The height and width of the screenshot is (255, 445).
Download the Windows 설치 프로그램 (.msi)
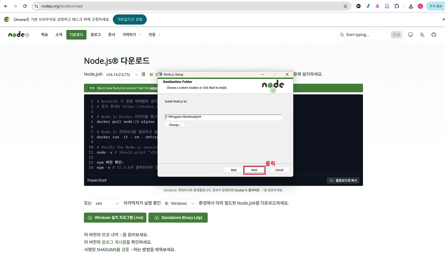click(x=115, y=218)
